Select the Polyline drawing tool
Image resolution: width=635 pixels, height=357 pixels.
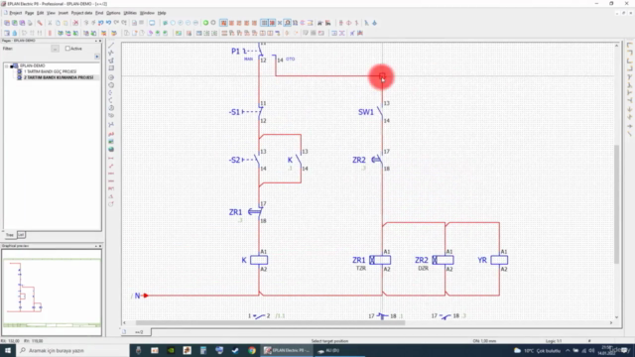[x=111, y=53]
